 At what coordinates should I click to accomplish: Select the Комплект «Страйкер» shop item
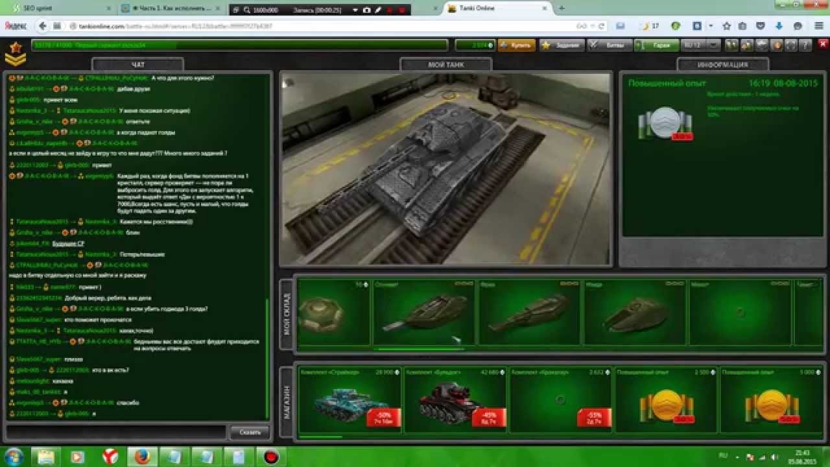point(350,401)
